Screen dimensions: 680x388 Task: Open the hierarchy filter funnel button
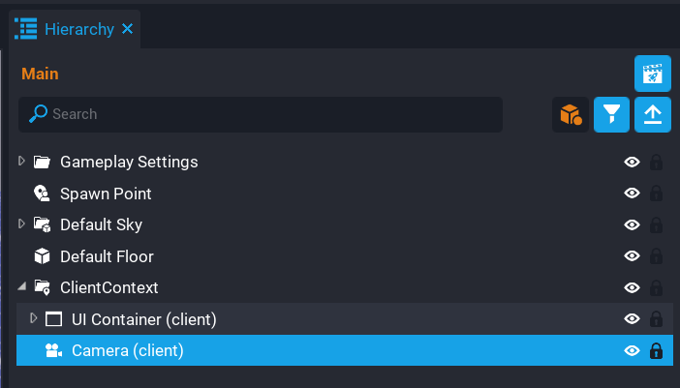click(611, 115)
